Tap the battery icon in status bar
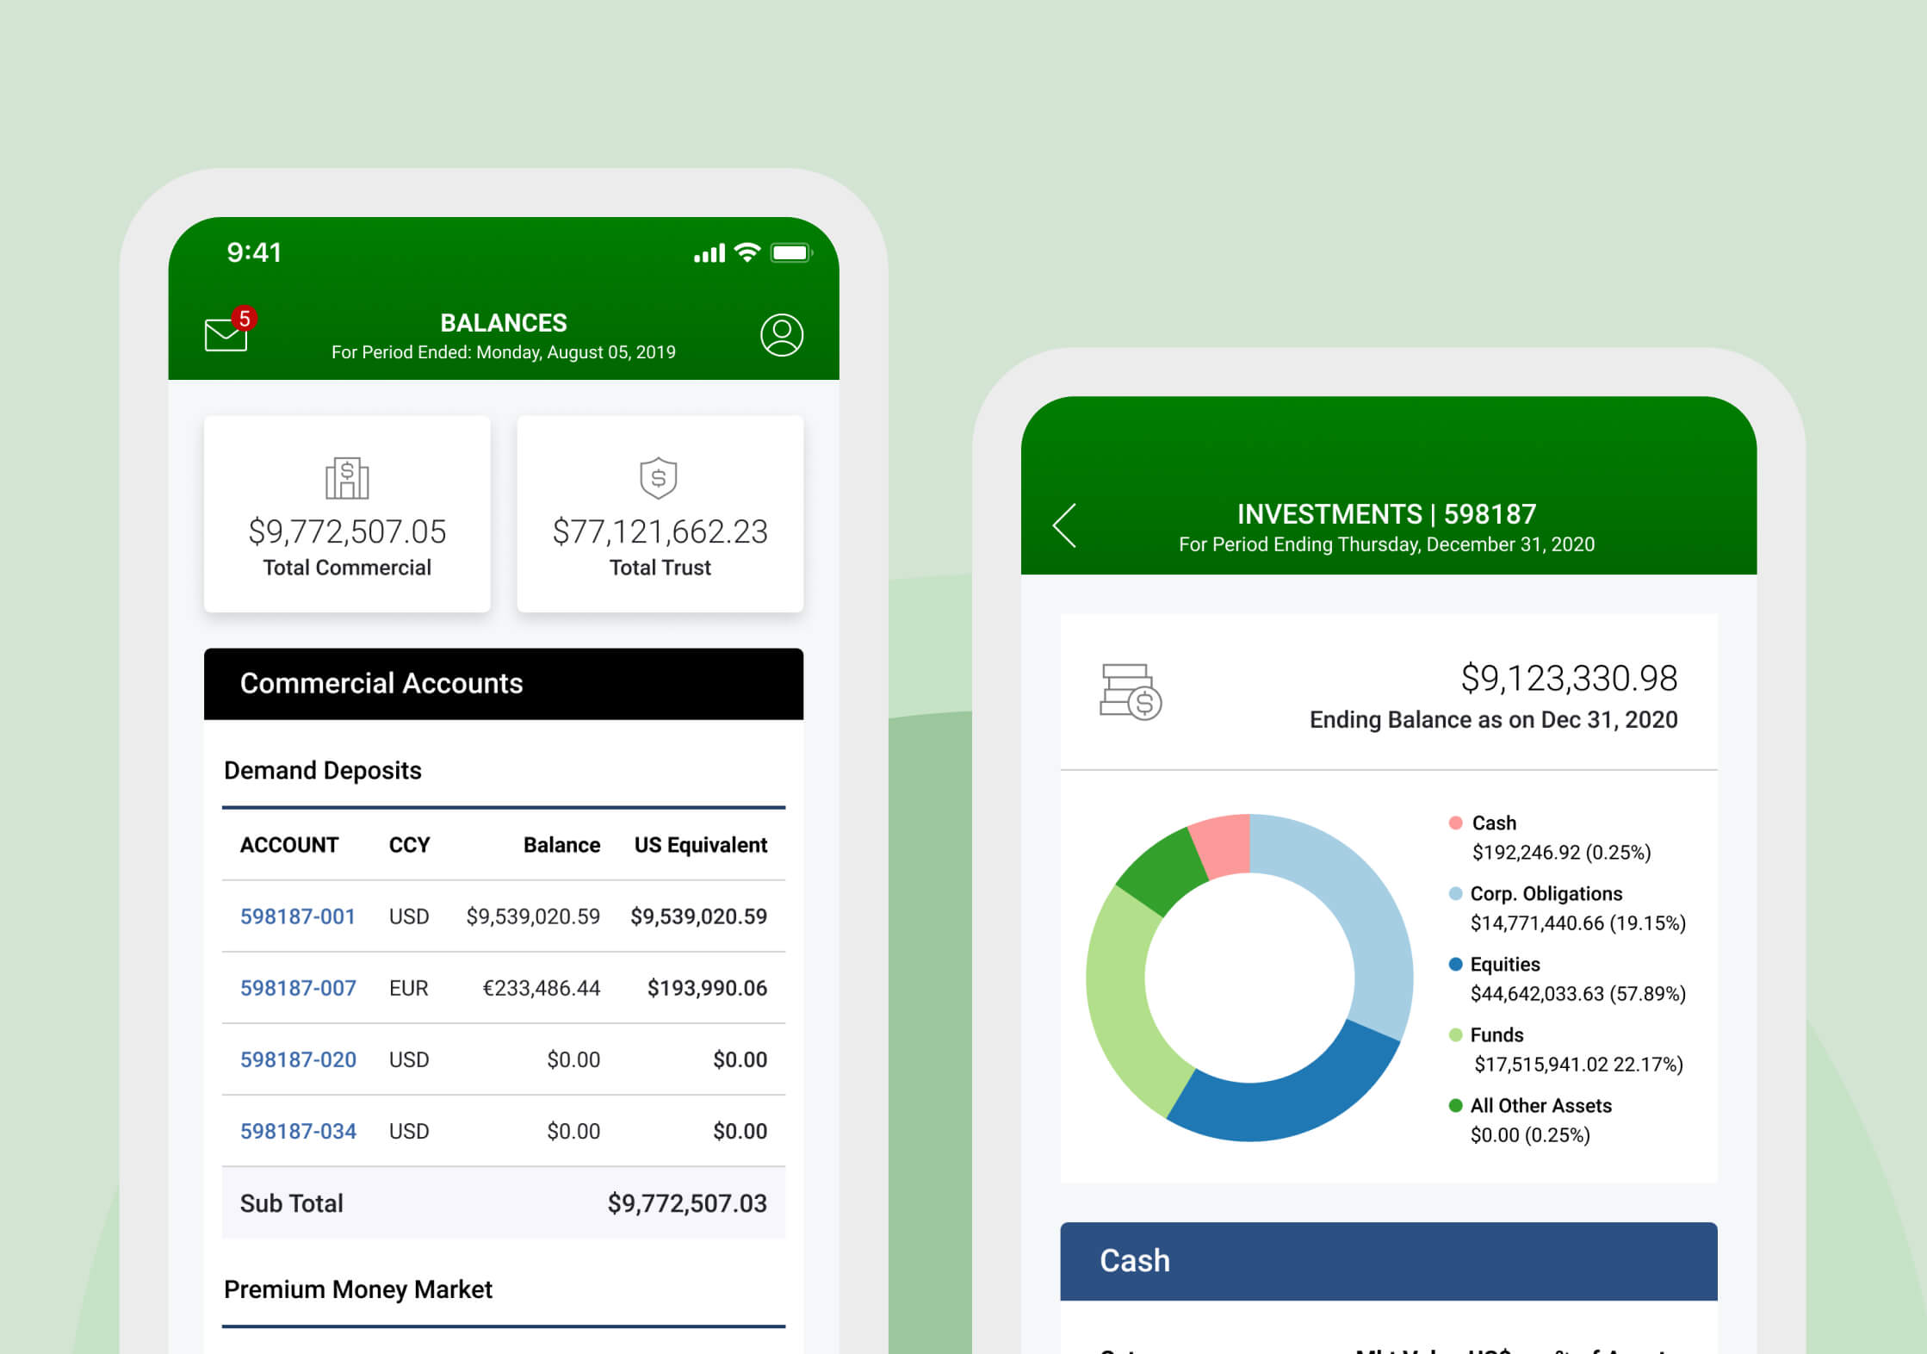This screenshot has width=1927, height=1354. point(791,252)
